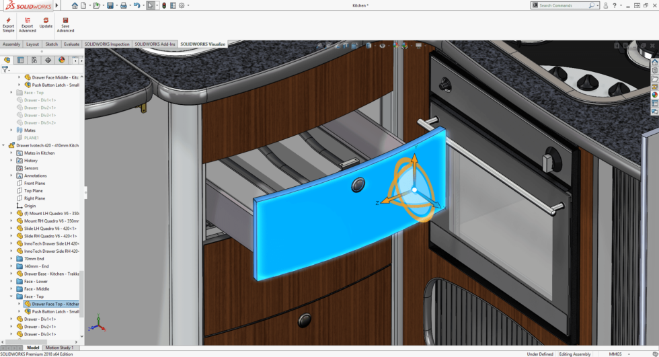Switch to the Sketch ribbon tab

tap(51, 44)
